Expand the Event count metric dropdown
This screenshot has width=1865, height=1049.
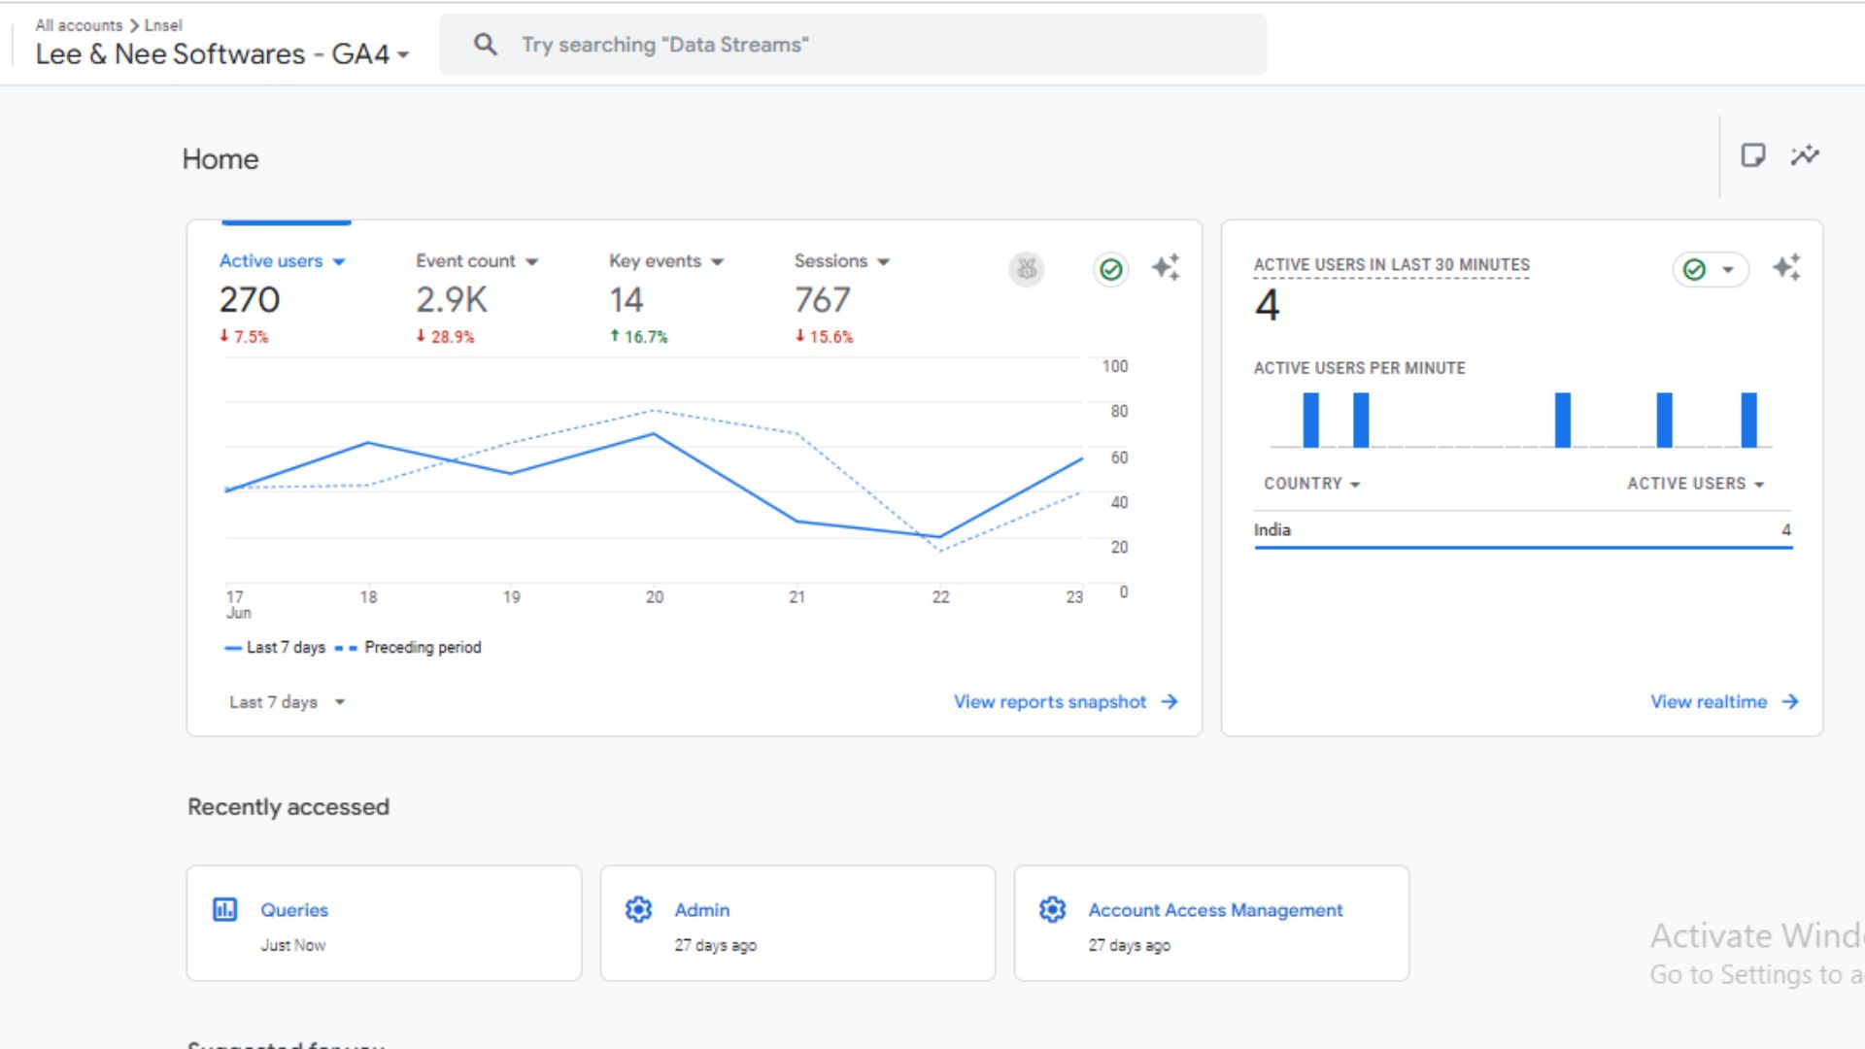[532, 261]
